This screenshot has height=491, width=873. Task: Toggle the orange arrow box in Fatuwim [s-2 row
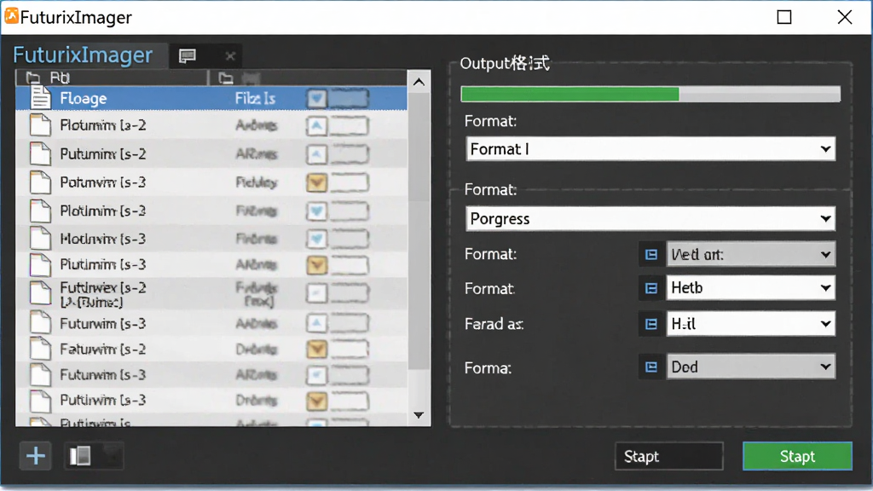(317, 349)
